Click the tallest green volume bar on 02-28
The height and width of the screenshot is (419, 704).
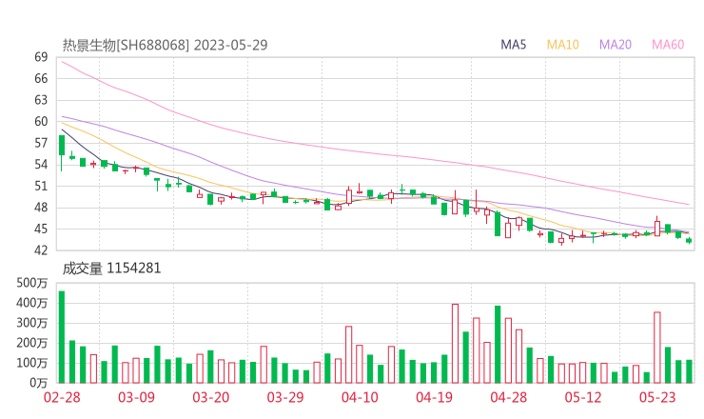click(x=62, y=337)
